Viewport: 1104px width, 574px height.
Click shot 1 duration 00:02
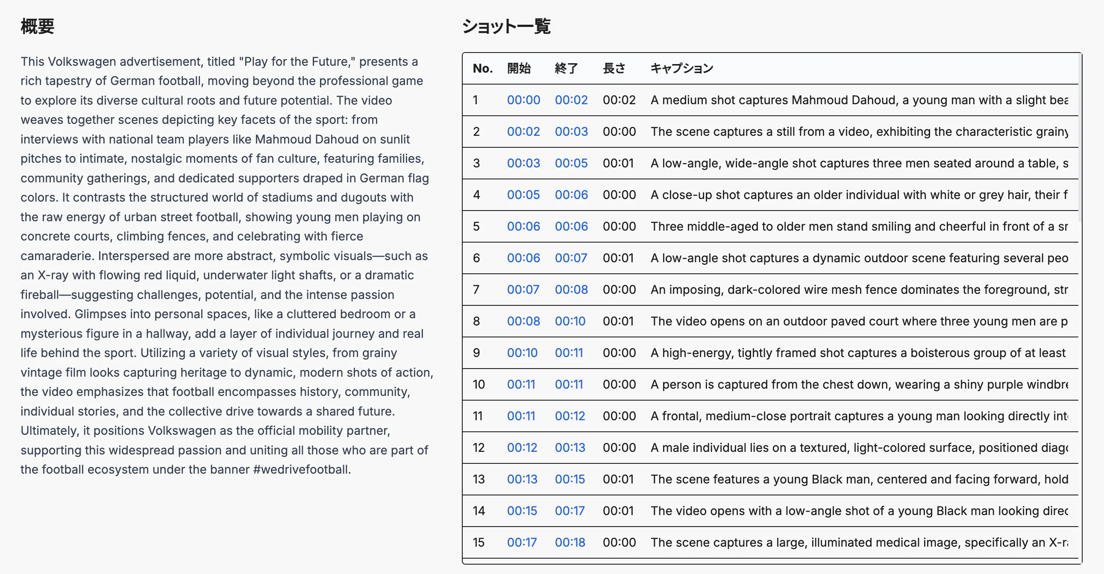(619, 100)
